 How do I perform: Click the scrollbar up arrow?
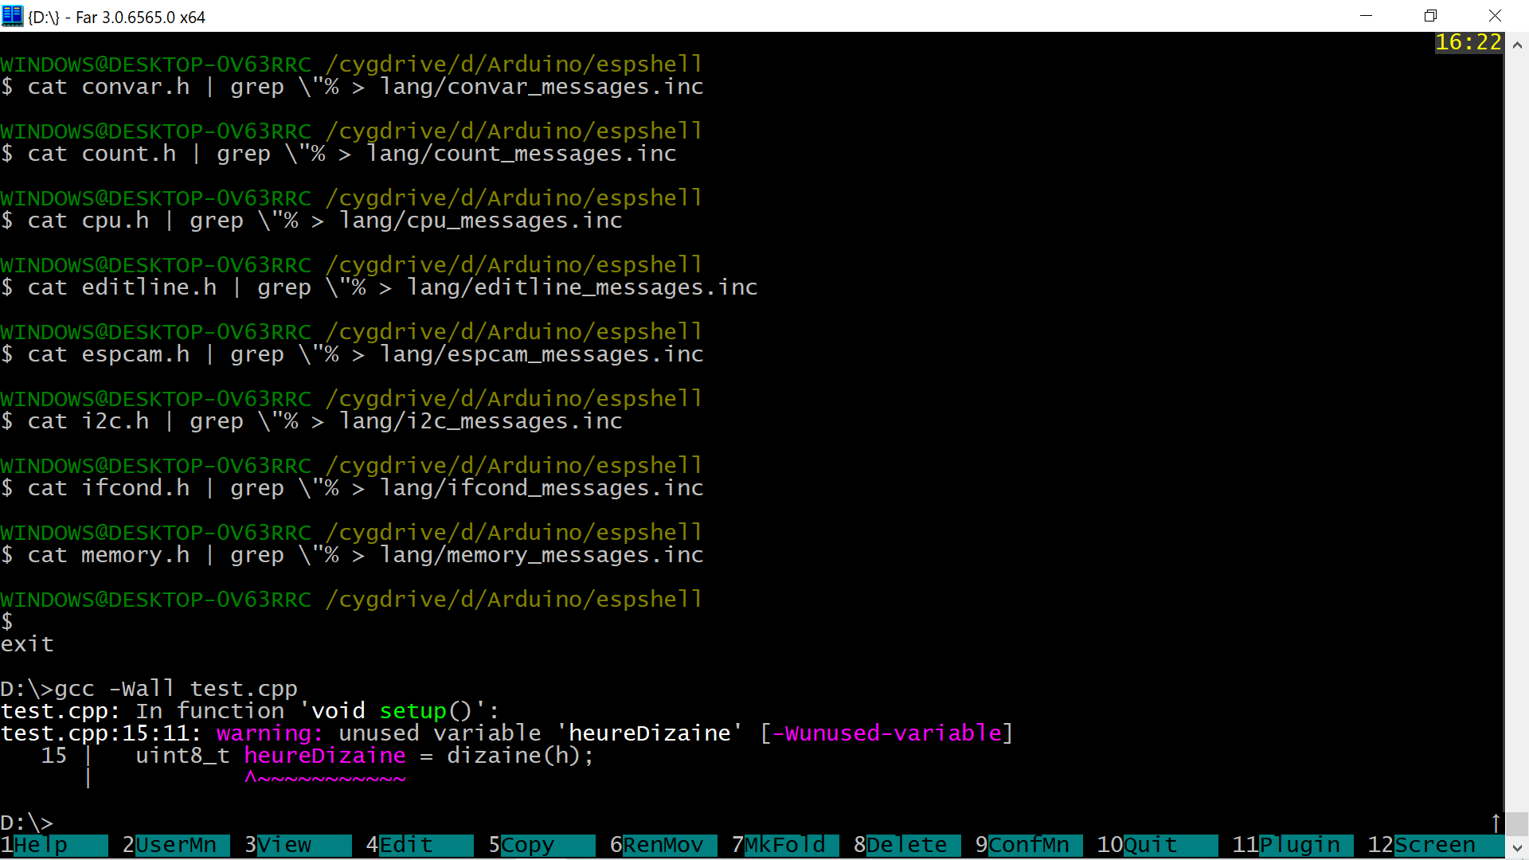click(x=1517, y=45)
